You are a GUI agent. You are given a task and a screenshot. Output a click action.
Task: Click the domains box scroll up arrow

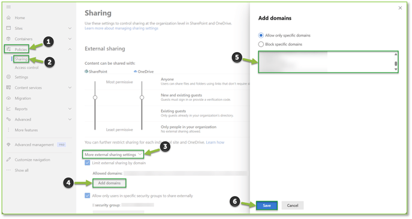coord(396,54)
